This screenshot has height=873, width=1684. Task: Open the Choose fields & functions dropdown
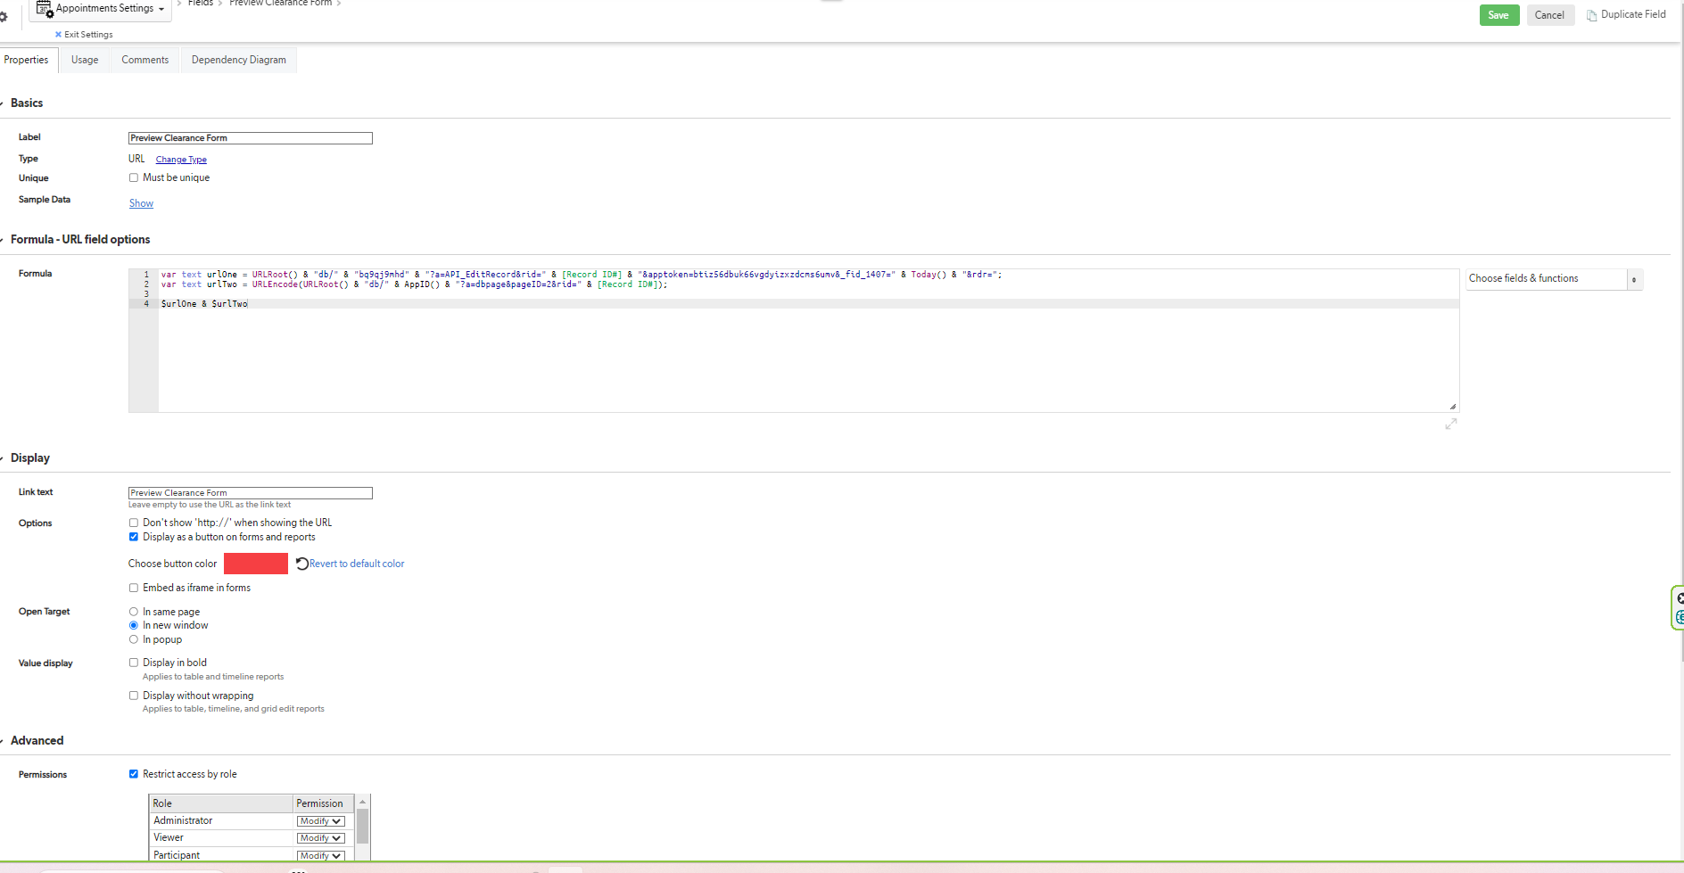(1554, 279)
